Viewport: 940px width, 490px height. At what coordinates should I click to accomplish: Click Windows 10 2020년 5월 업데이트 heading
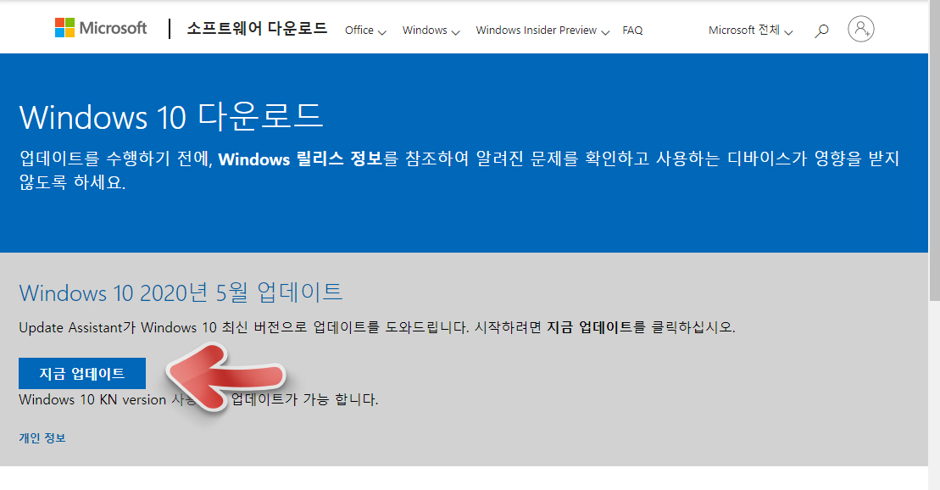pos(181,292)
